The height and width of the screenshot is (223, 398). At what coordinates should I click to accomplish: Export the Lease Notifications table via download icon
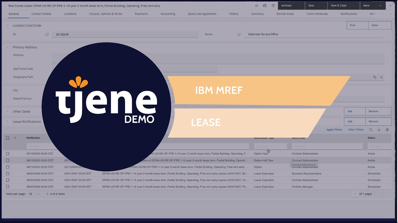(379, 130)
